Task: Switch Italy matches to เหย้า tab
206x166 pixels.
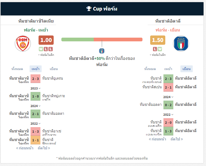Action: pos(168,69)
